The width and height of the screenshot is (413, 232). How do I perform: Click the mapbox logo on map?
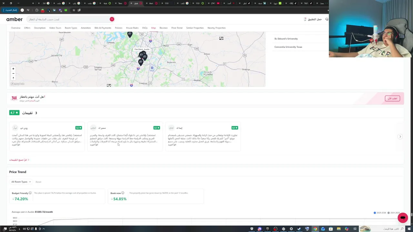click(17, 84)
